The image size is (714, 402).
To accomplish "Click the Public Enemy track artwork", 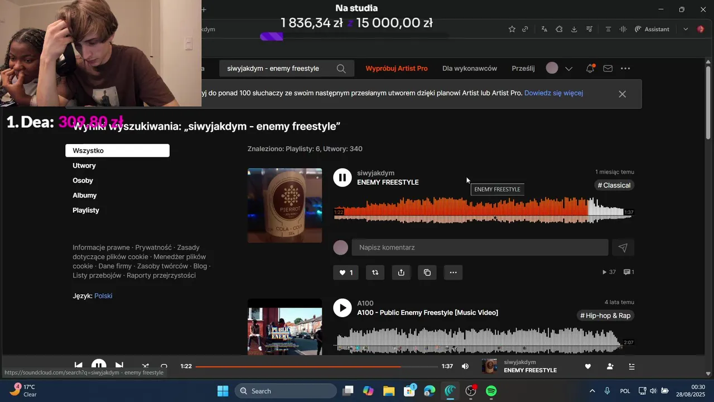I will pyautogui.click(x=284, y=327).
